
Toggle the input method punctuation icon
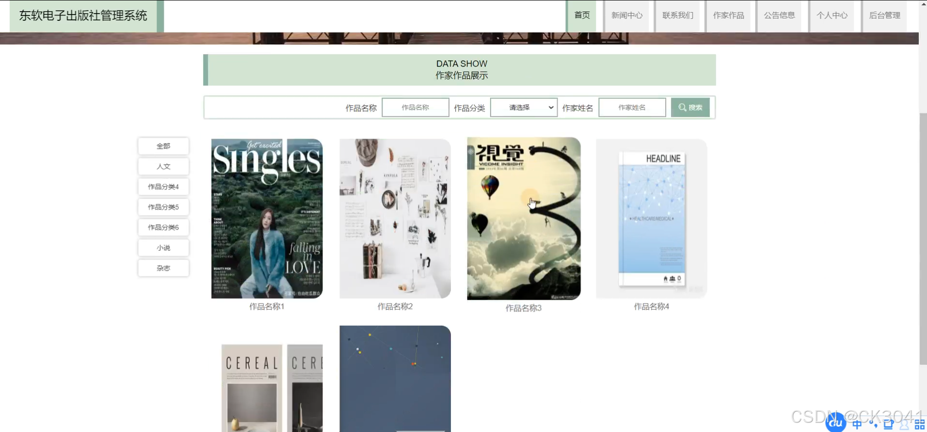873,424
